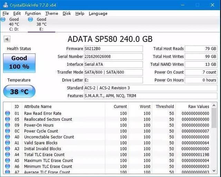The height and width of the screenshot is (177, 221).
Task: Click the status orb for Raw Read Error Rate
Action: (x=8, y=113)
